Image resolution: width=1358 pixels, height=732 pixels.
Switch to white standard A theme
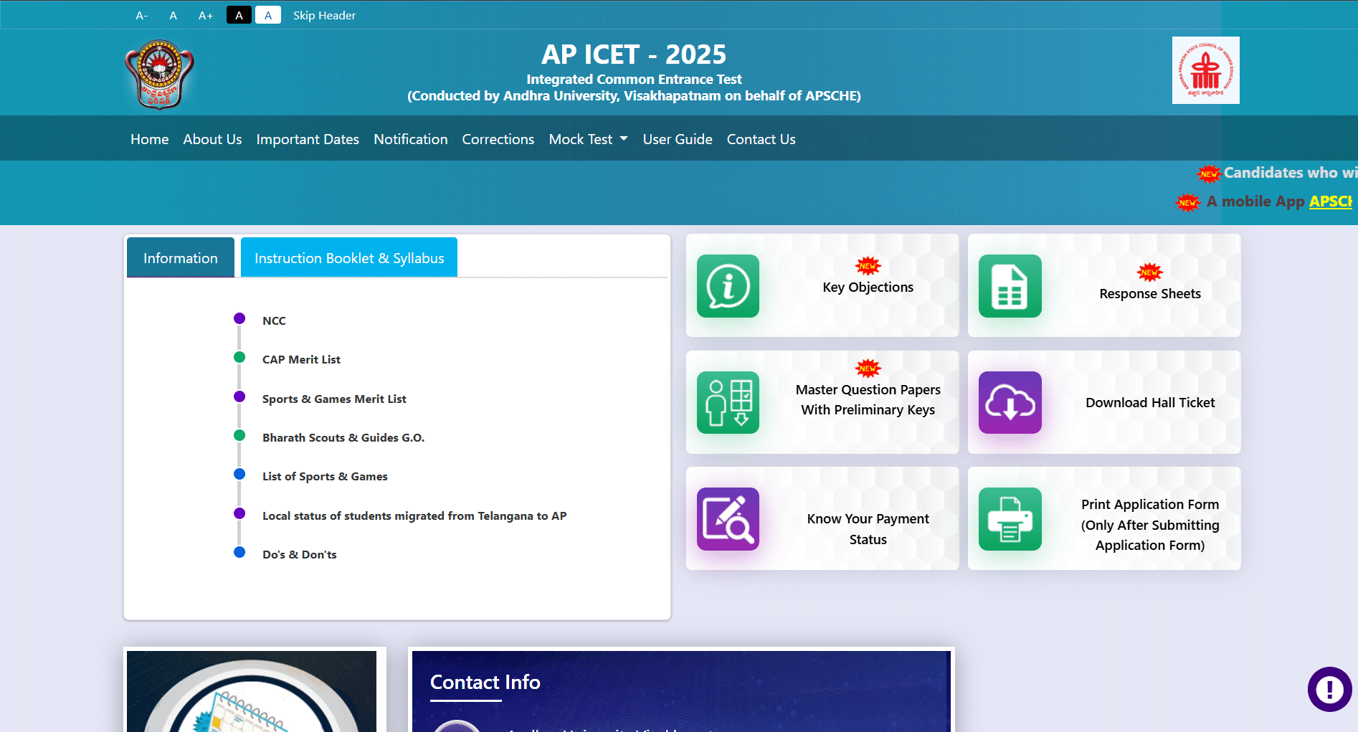[x=268, y=15]
